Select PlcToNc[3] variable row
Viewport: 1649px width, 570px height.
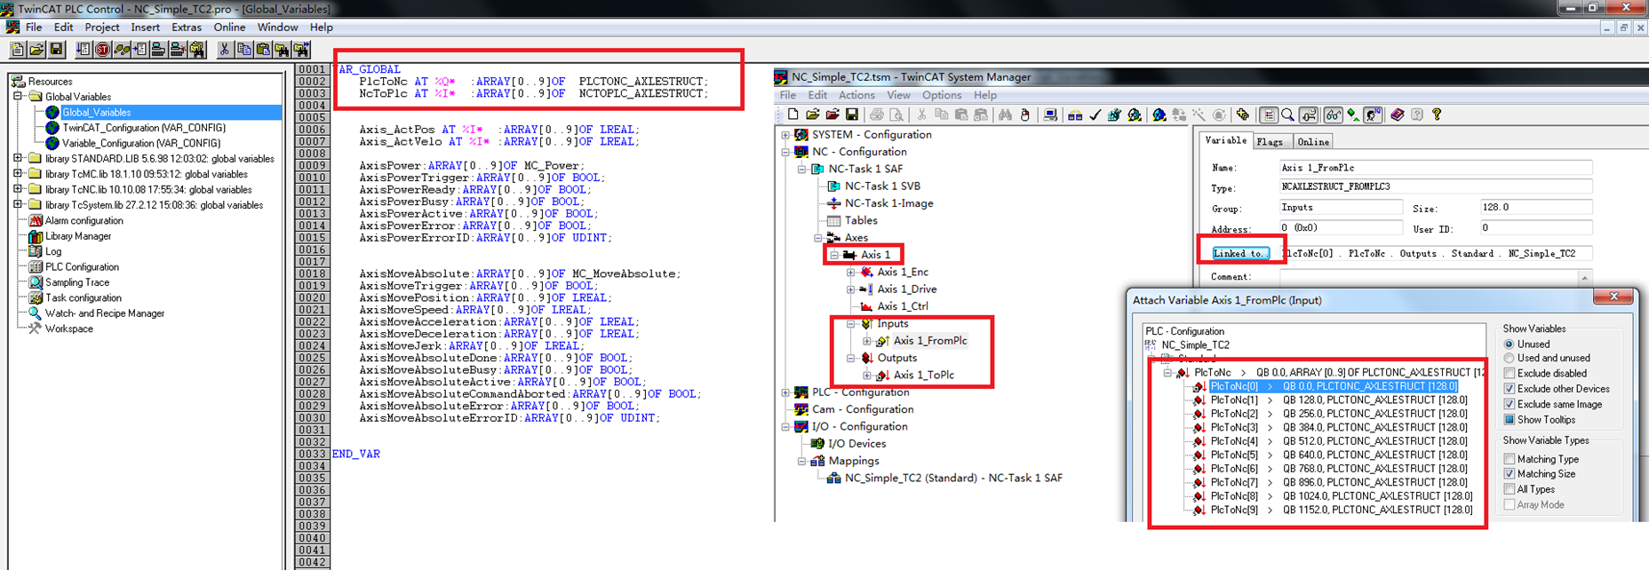tap(1339, 427)
